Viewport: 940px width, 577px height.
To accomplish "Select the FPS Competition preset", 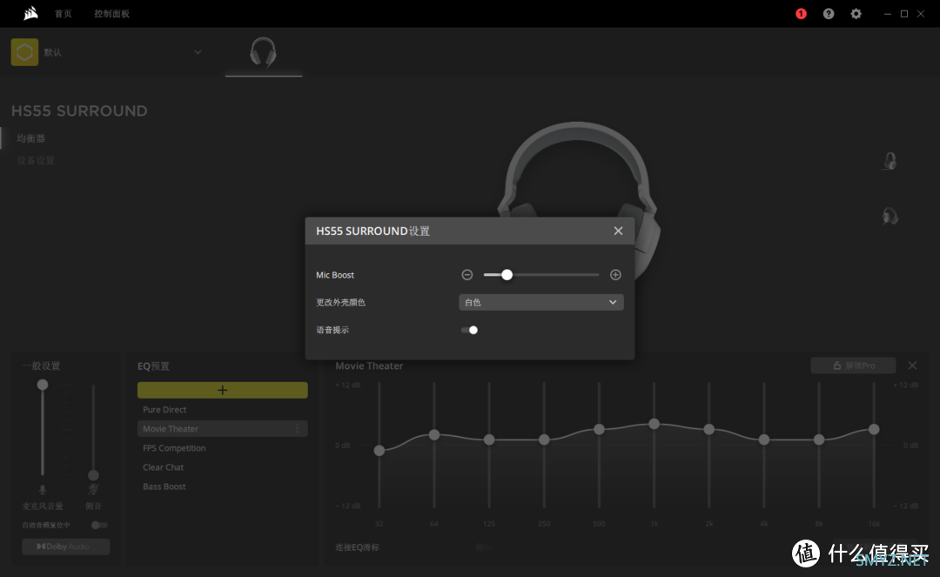I will pyautogui.click(x=174, y=448).
